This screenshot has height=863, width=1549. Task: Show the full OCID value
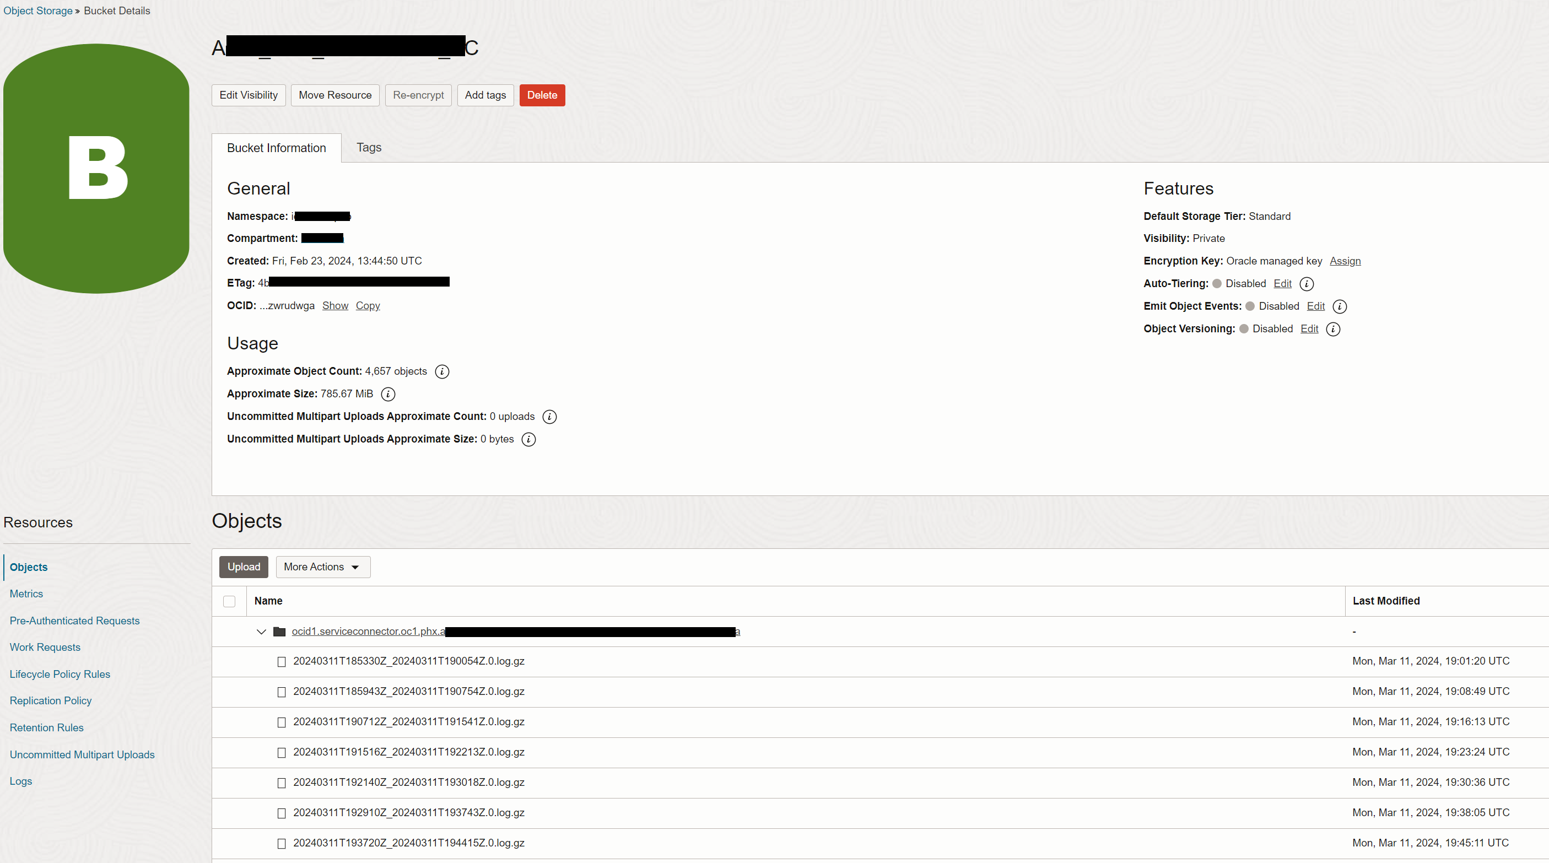(335, 305)
